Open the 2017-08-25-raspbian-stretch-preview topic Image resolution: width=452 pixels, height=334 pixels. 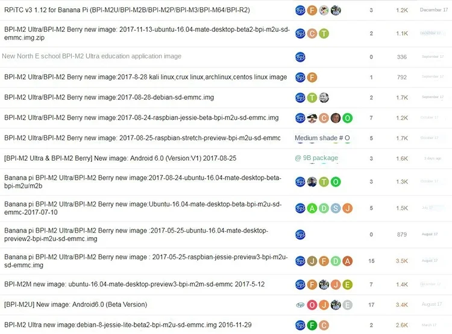coord(142,138)
